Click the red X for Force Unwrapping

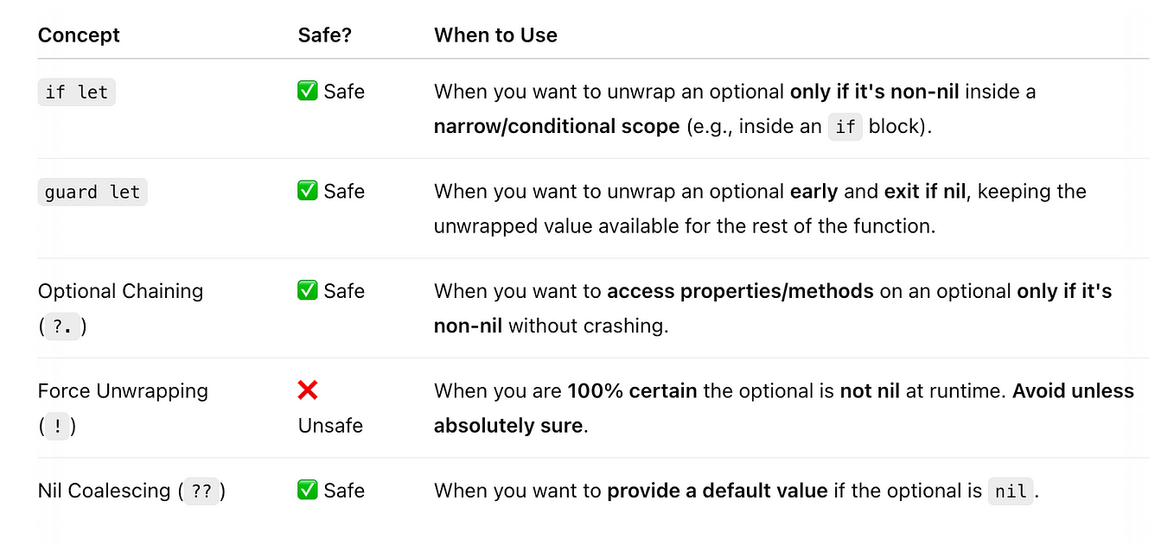click(x=308, y=390)
